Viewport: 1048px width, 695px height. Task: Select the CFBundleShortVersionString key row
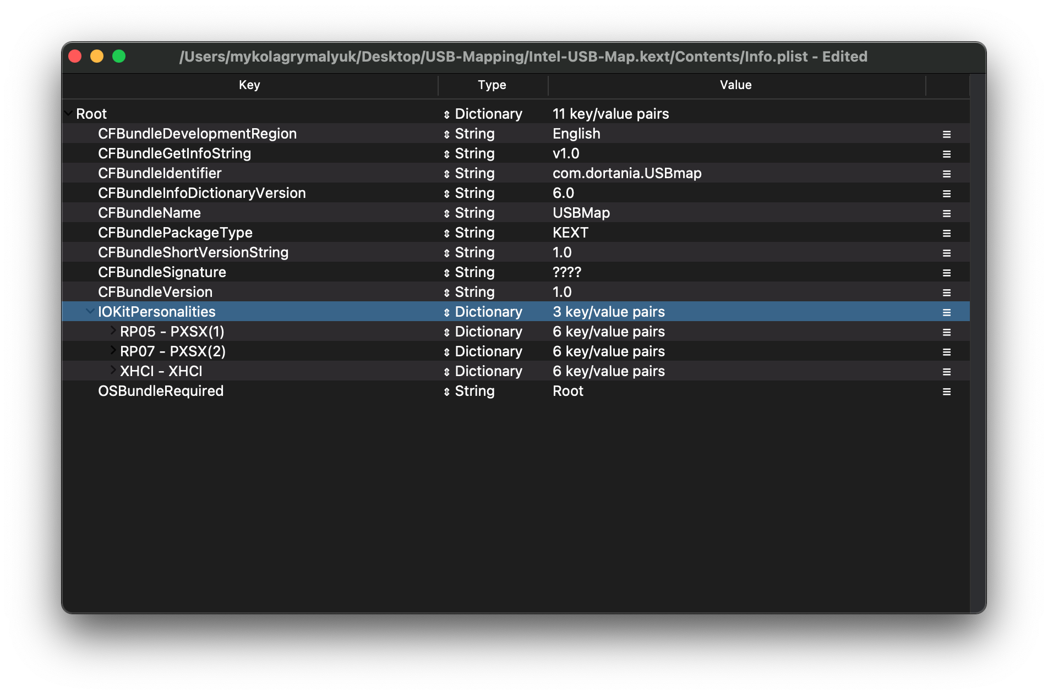[193, 253]
